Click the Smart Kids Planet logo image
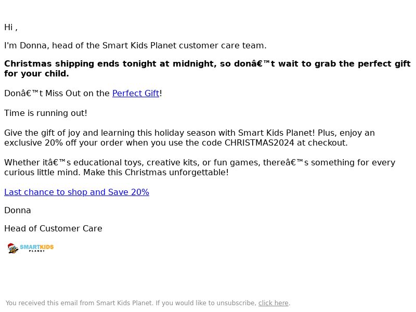This screenshot has height=312, width=416. click(x=31, y=248)
